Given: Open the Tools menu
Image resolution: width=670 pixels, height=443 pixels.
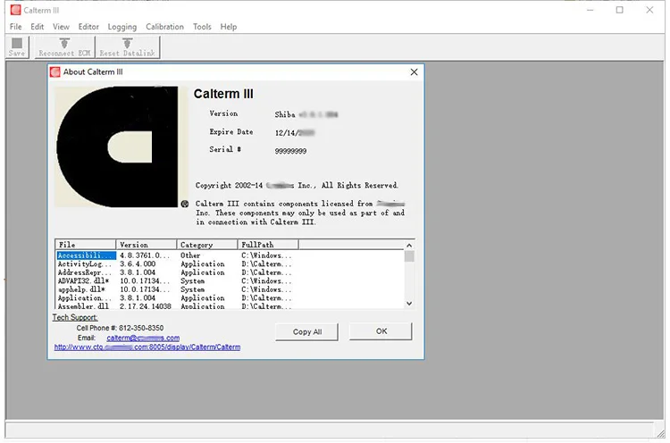Looking at the screenshot, I should click(x=202, y=27).
